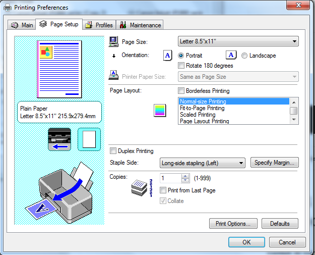The height and width of the screenshot is (255, 315).
Task: Click the blank paper sheet icon
Action: pos(89,139)
